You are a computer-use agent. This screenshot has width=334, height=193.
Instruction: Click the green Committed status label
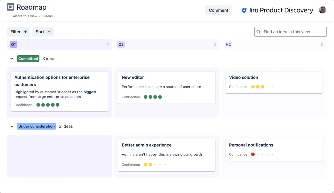click(28, 59)
